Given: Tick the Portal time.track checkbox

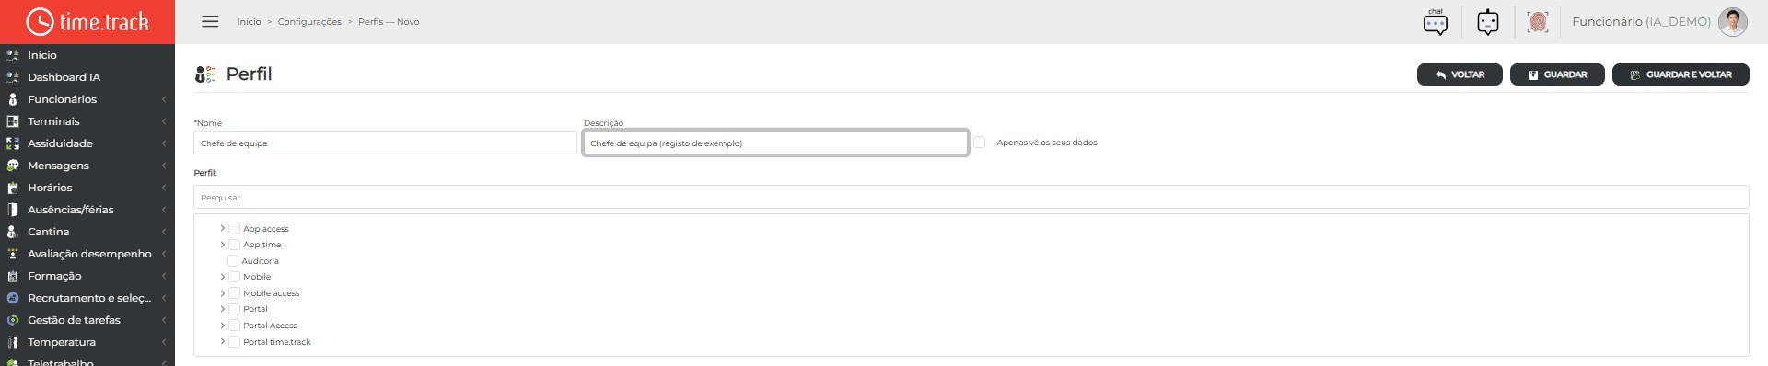Looking at the screenshot, I should [x=234, y=342].
